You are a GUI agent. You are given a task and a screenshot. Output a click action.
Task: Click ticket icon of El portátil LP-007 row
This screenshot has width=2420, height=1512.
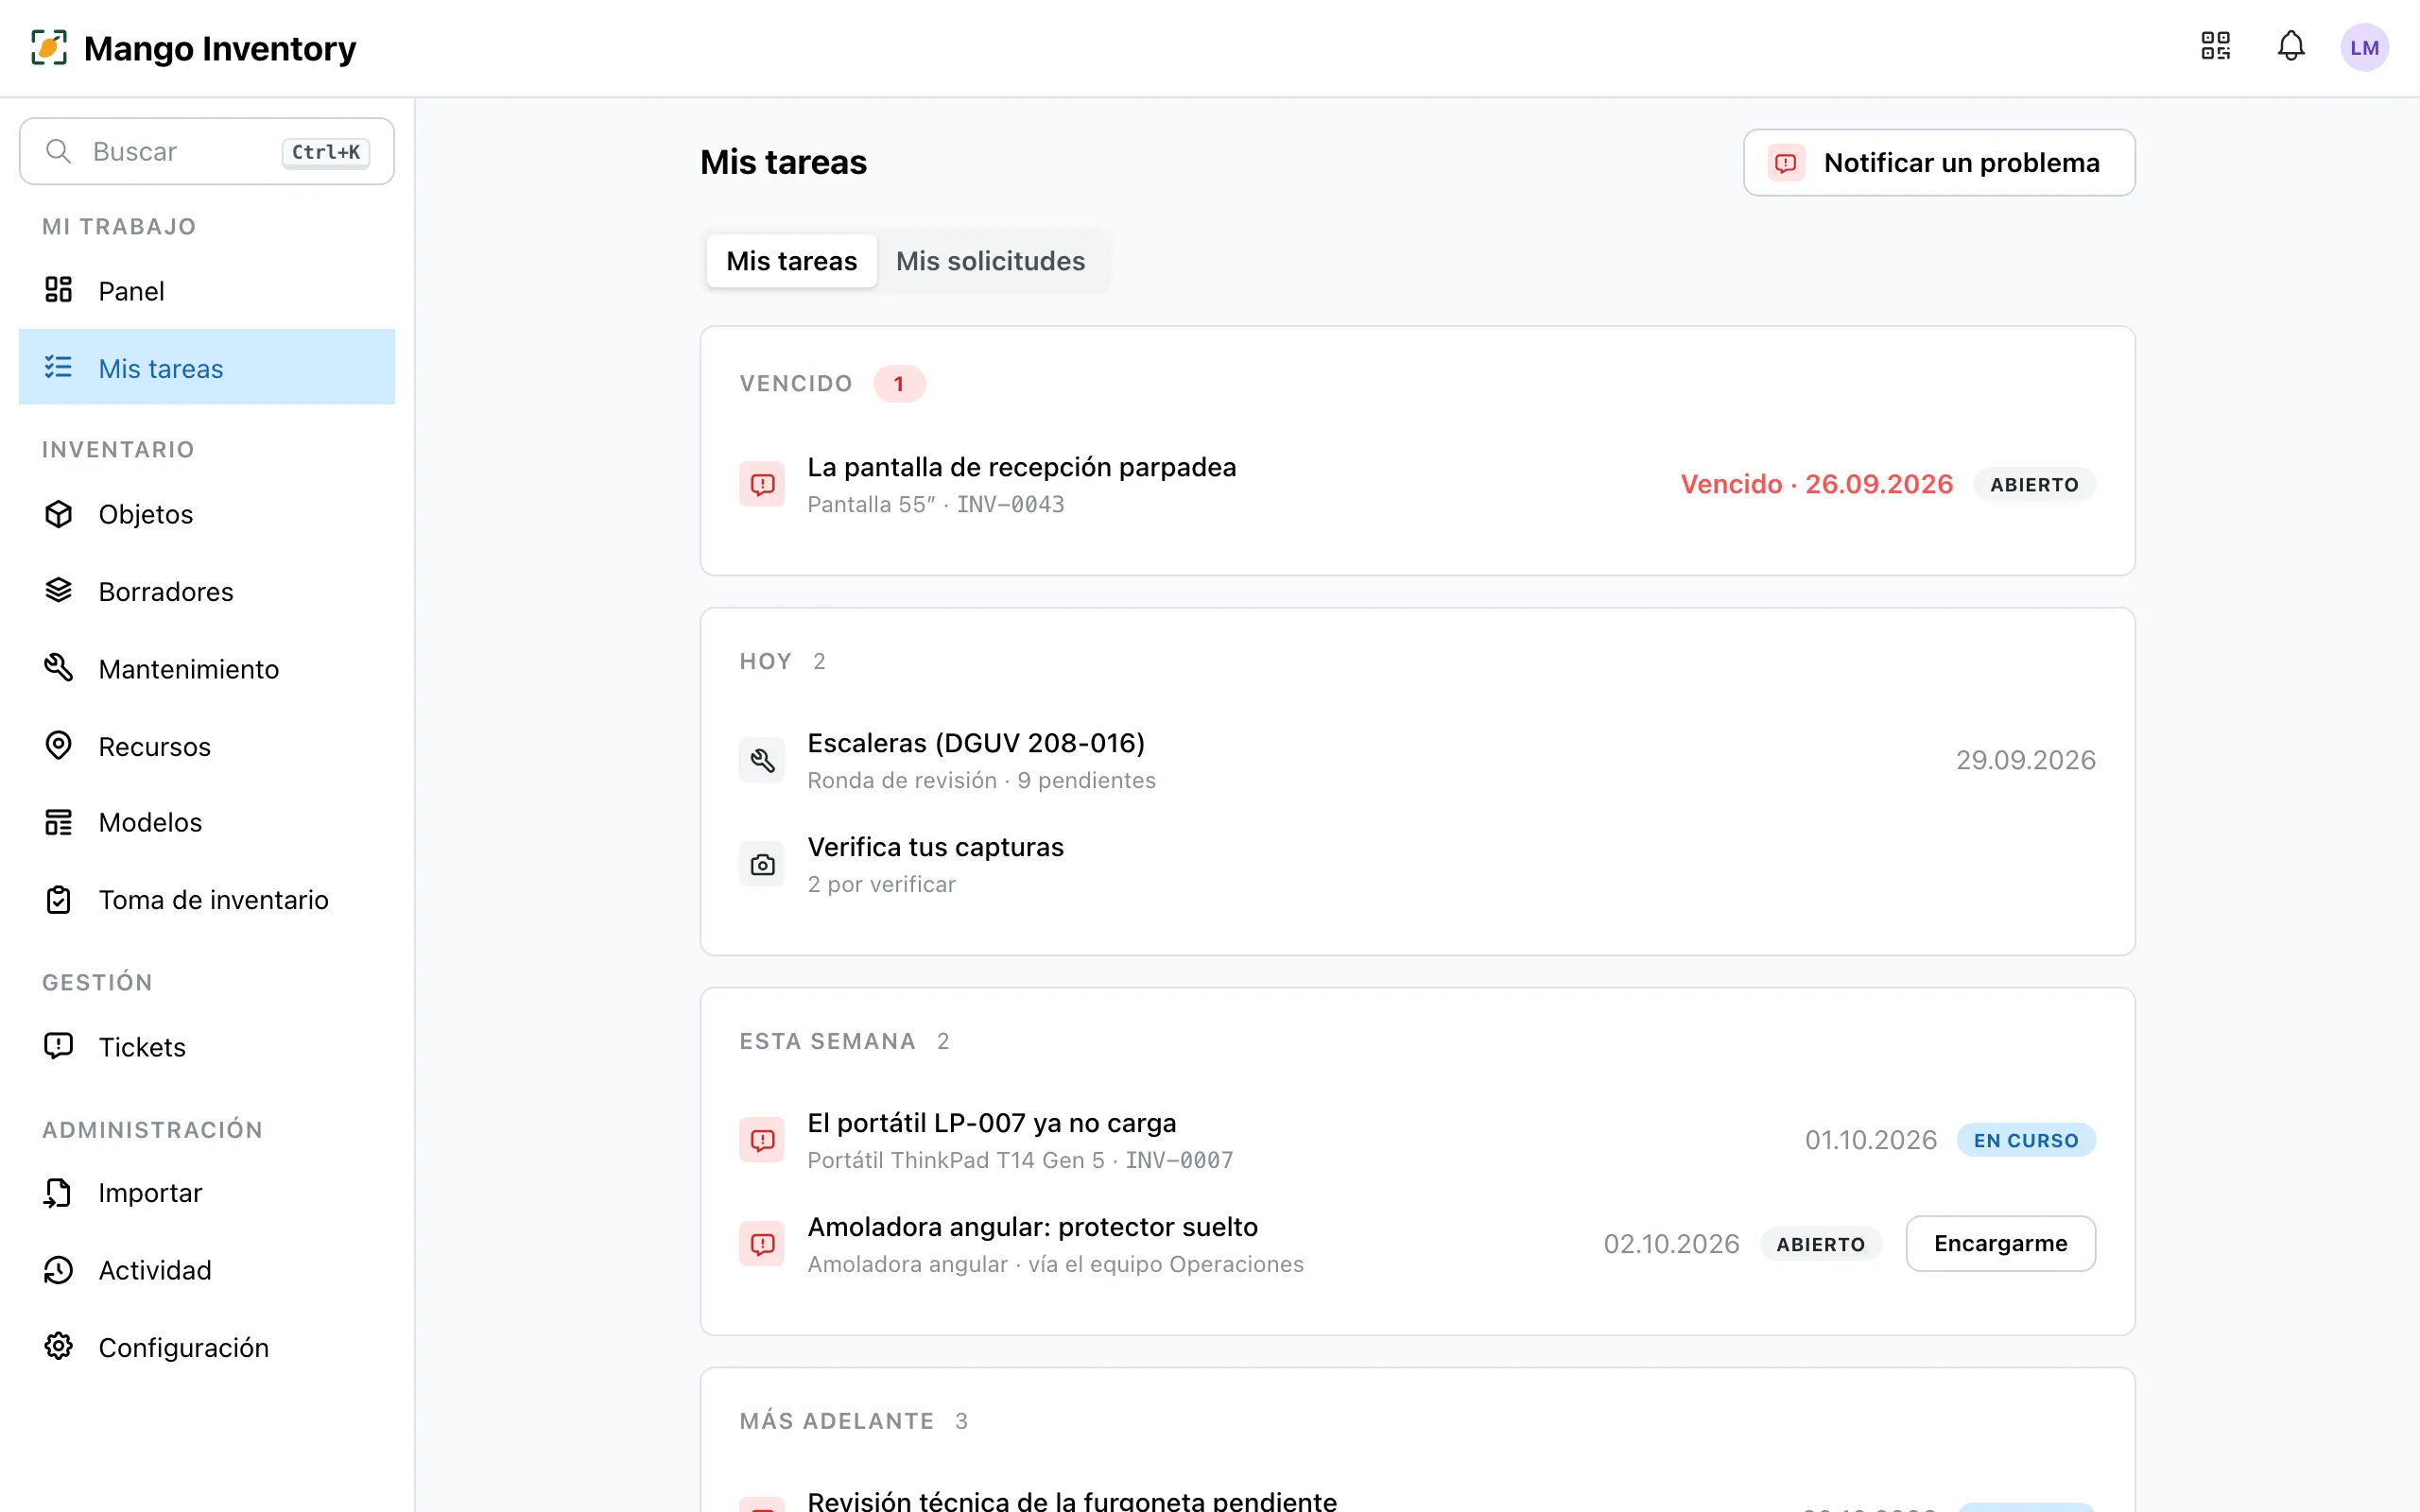click(762, 1141)
